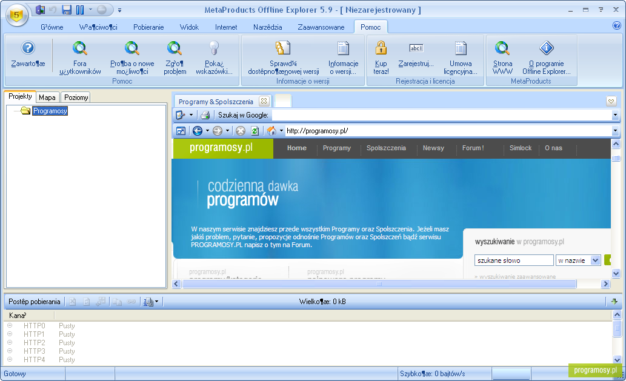Click the Simlock link in website navigation

click(x=520, y=148)
